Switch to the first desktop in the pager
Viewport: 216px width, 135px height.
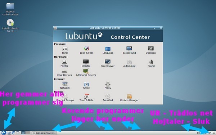pyautogui.click(x=23, y=133)
